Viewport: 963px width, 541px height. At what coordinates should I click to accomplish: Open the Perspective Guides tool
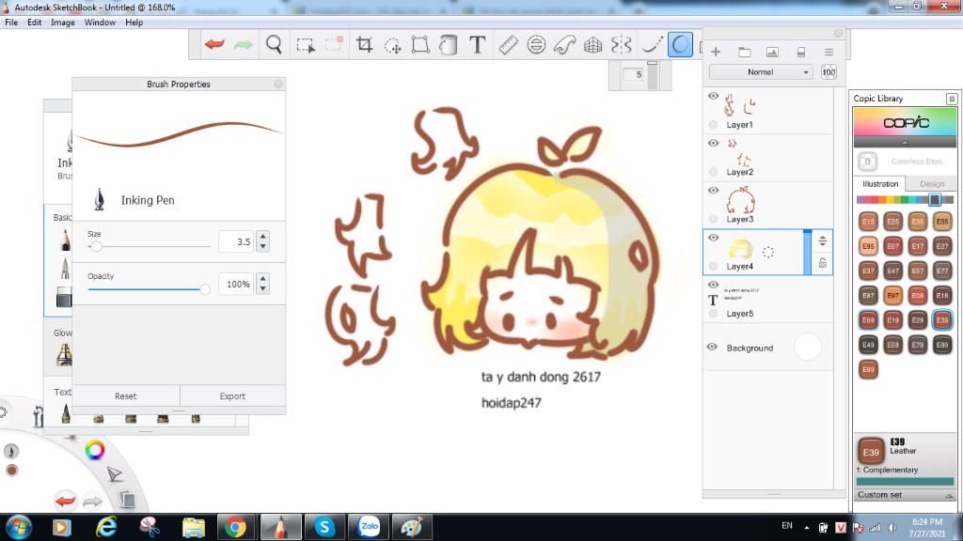point(592,45)
